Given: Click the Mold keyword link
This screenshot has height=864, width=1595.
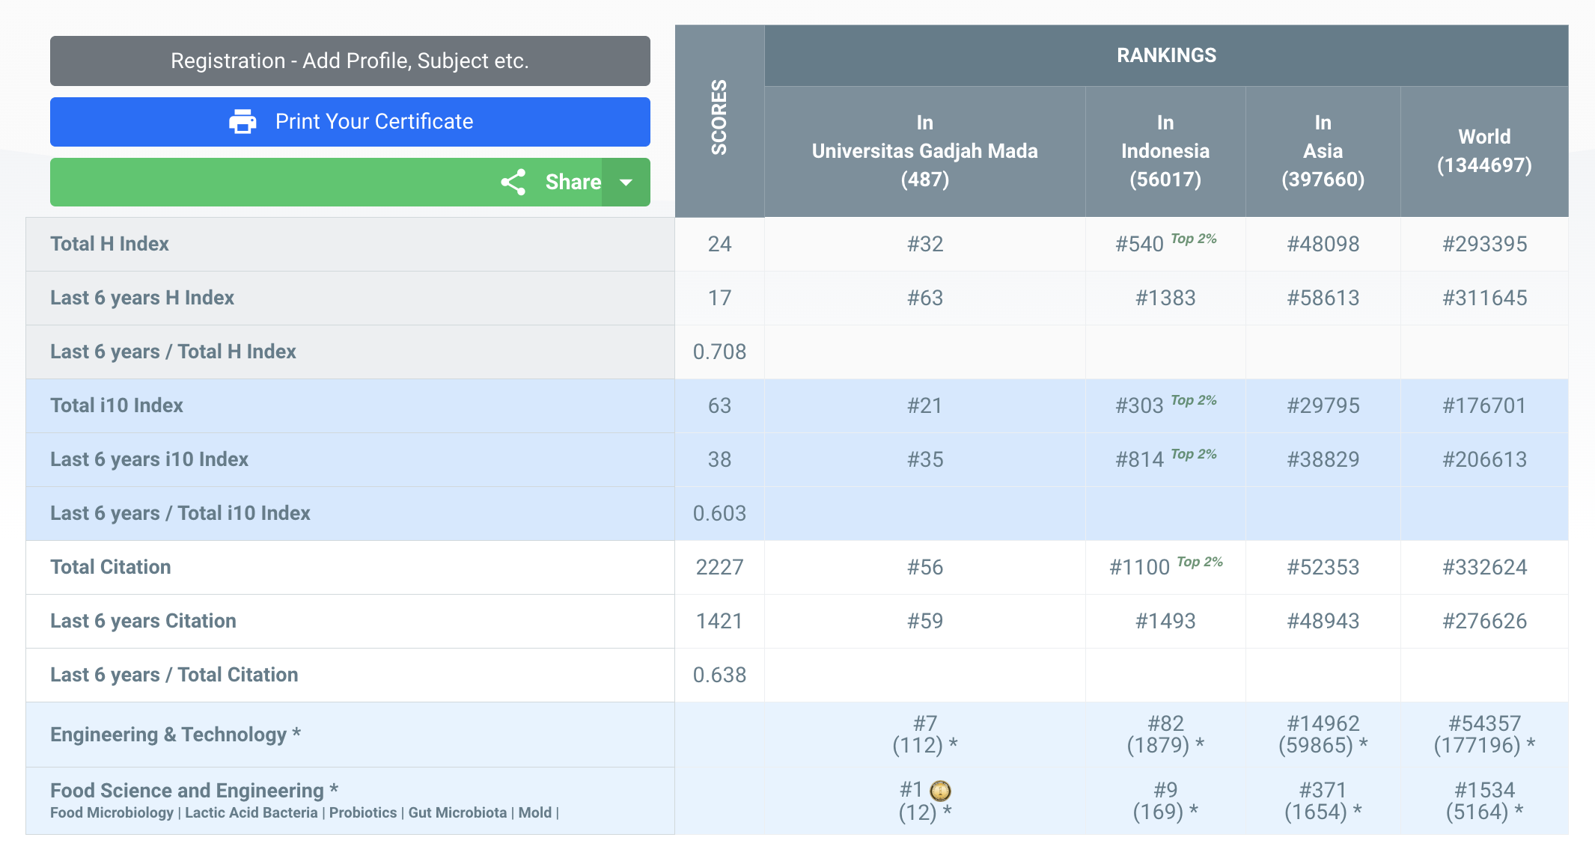Looking at the screenshot, I should tap(534, 812).
